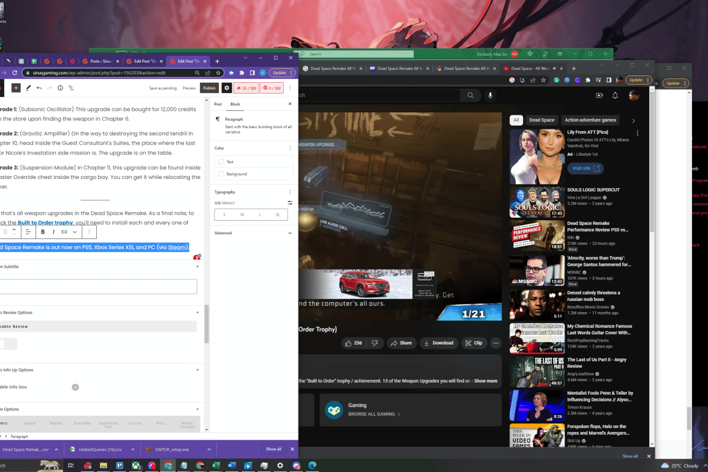Select the Tools pencil icon in WordPress editor
708x472 pixels.
click(28, 88)
